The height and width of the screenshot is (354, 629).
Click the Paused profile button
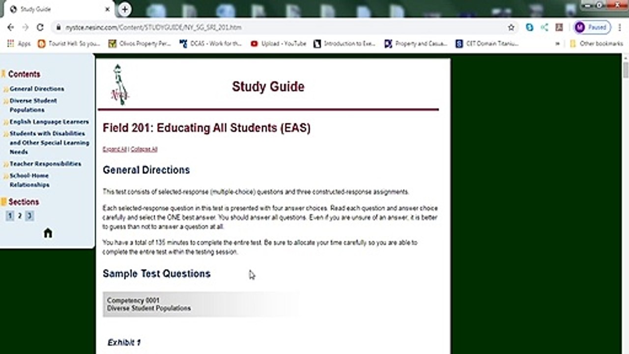tap(592, 28)
